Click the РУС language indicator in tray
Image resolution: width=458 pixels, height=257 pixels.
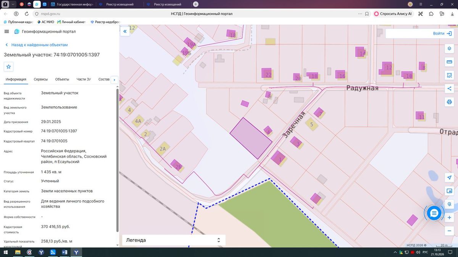tap(424, 252)
